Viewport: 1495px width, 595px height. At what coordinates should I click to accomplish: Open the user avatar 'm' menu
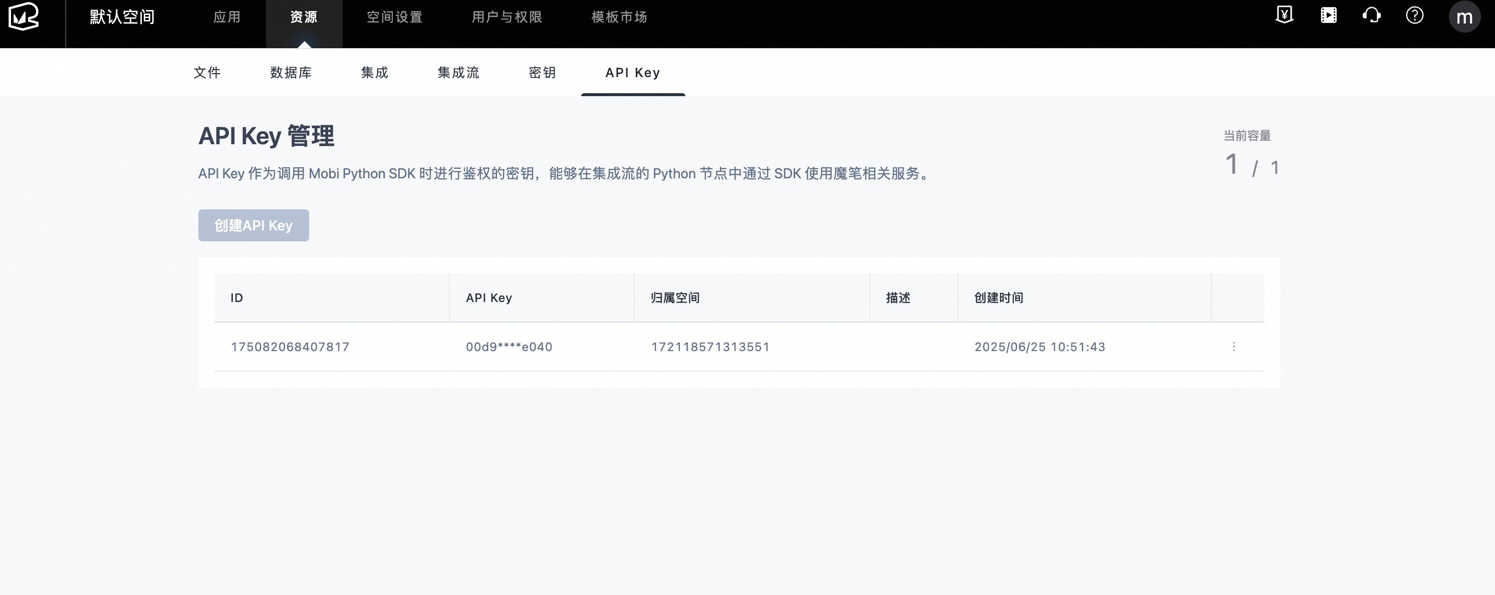tap(1464, 17)
